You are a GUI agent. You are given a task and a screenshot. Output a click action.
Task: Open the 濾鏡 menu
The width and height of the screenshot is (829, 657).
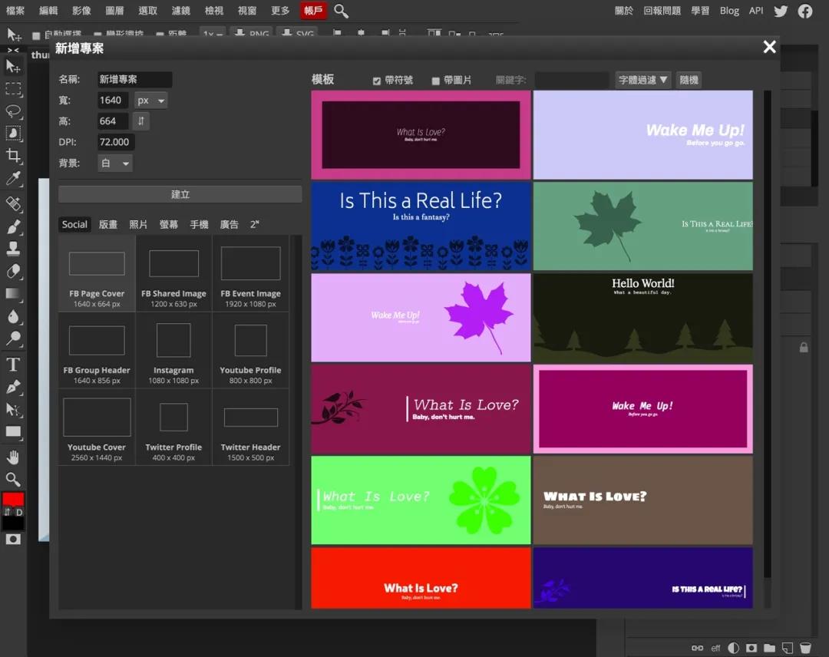click(181, 11)
